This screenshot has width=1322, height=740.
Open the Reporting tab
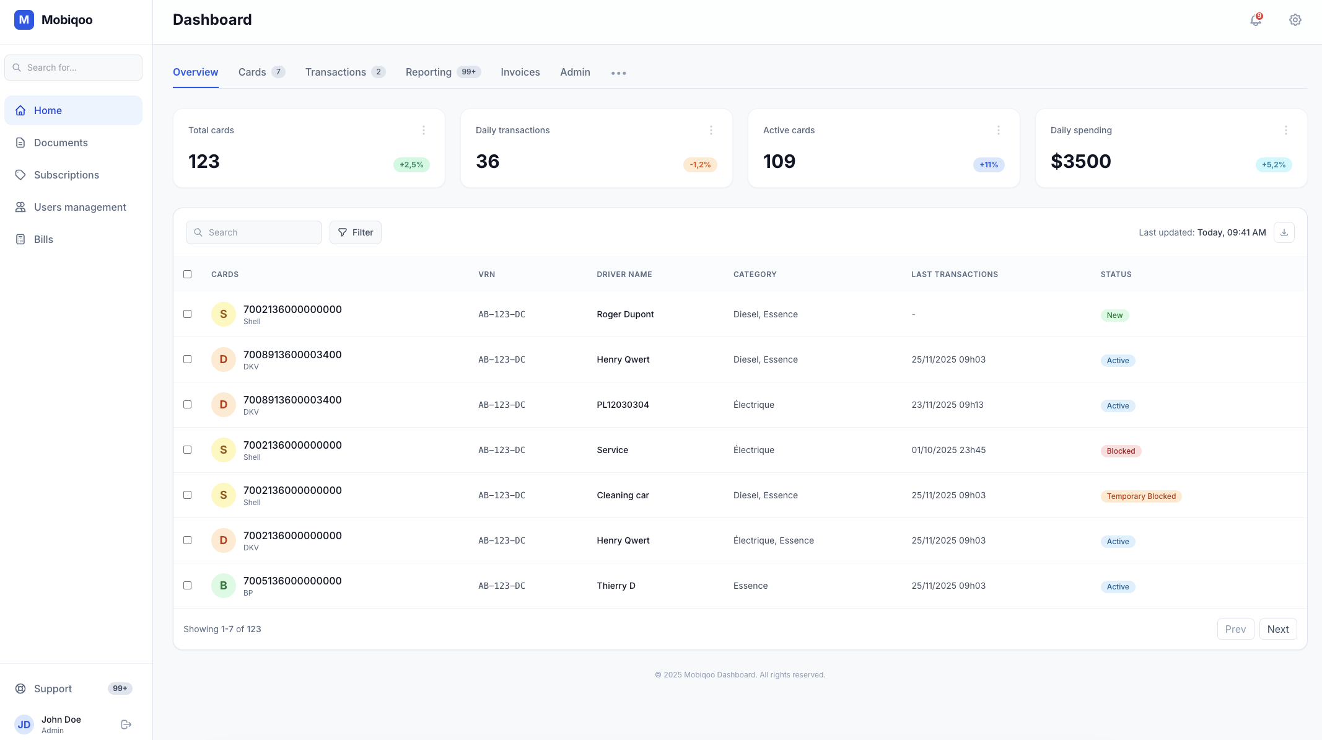pyautogui.click(x=428, y=72)
